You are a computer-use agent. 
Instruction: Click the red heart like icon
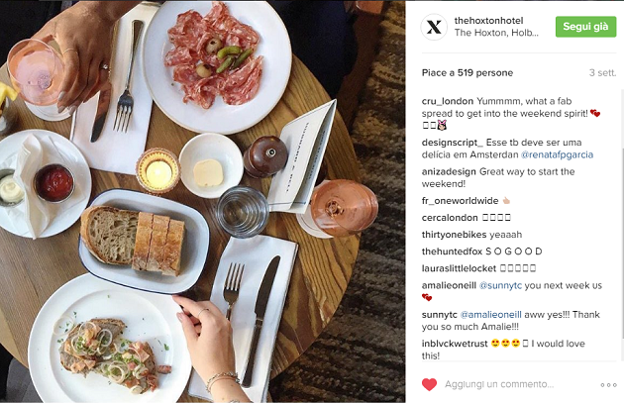[429, 384]
